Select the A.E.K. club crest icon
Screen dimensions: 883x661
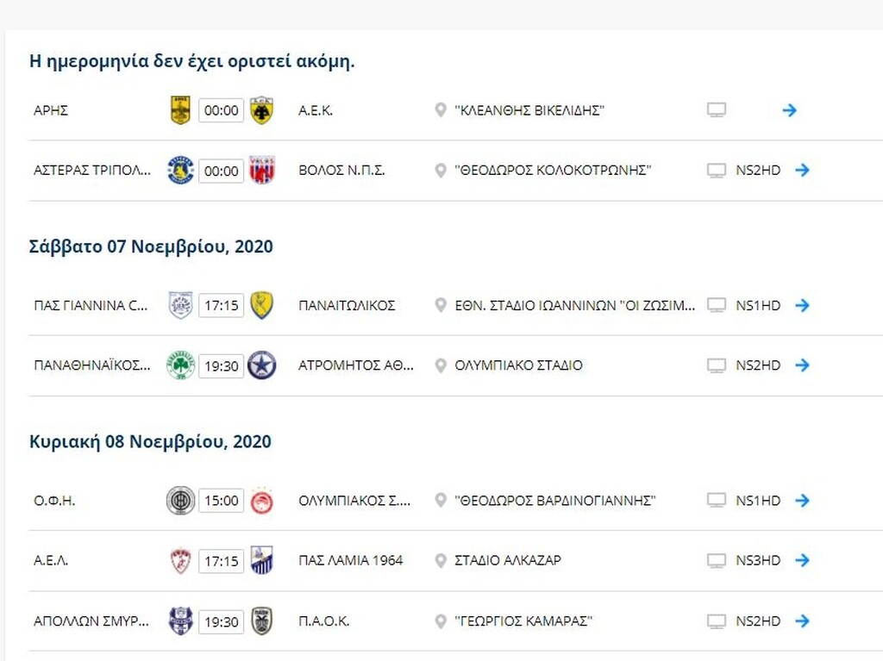[x=261, y=109]
